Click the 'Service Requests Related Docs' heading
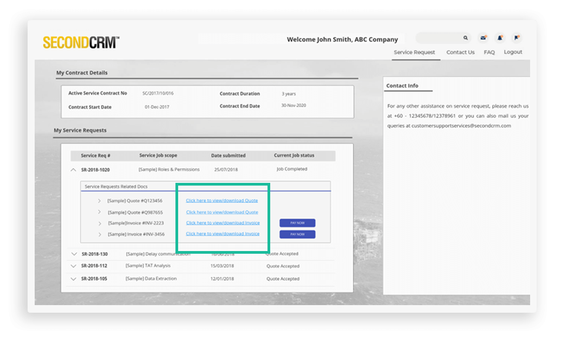The height and width of the screenshot is (343, 561). (116, 187)
